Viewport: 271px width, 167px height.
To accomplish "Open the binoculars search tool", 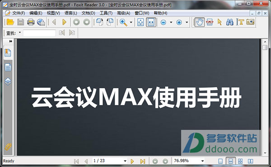I will tap(230, 22).
